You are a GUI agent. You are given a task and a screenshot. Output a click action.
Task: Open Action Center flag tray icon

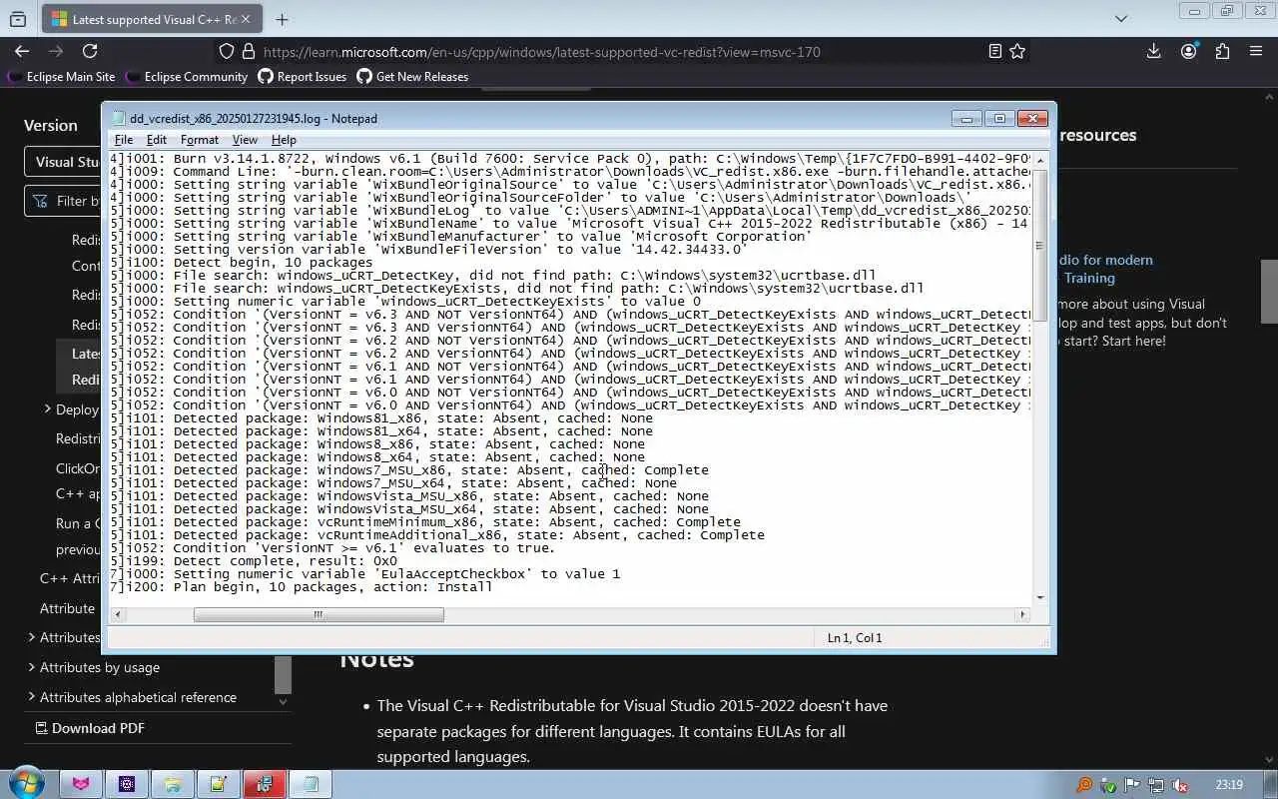(x=1132, y=785)
